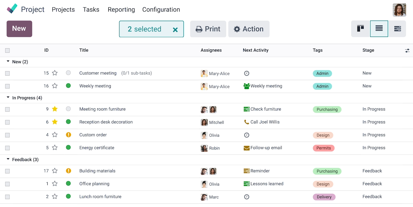Screen dimensions: 413x207
Task: Open column options with the sliders icon
Action: [x=407, y=50]
